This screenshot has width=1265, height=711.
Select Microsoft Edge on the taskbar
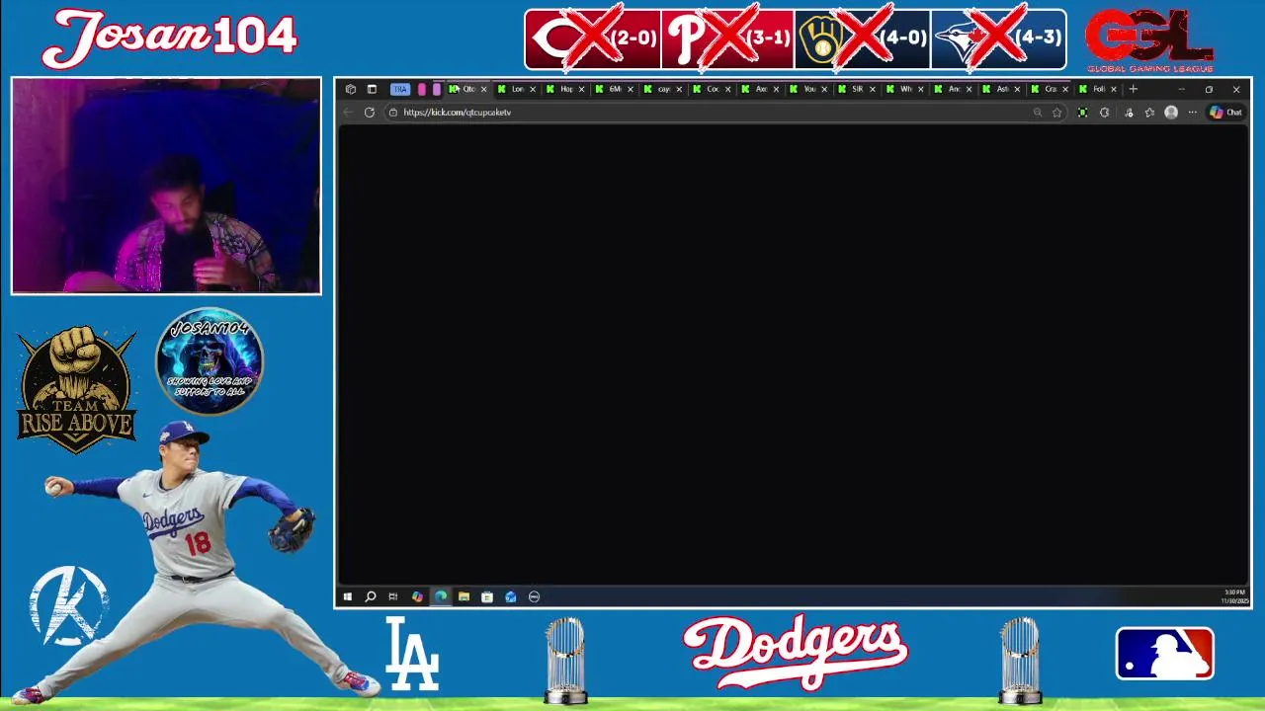(441, 596)
